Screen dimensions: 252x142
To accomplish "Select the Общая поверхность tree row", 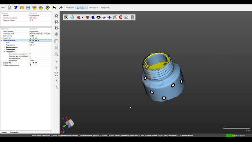I will [26, 65].
